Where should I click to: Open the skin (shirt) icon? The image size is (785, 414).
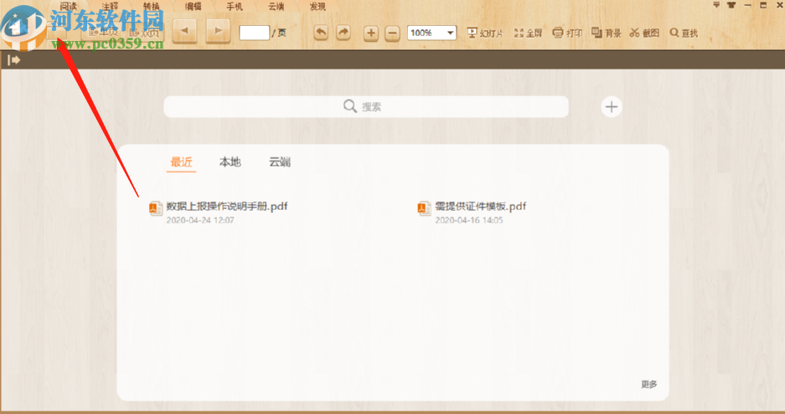731,5
